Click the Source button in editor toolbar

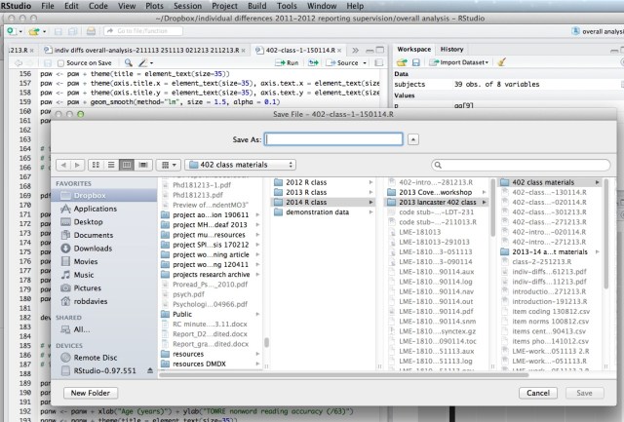click(343, 62)
